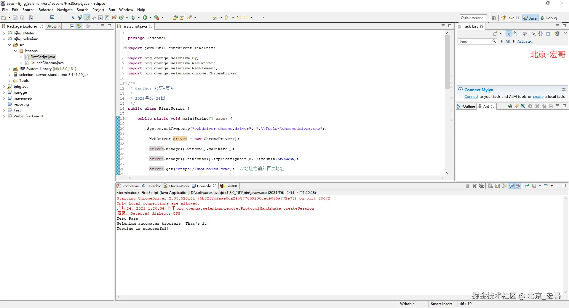Click the Connect link in Mylyn panel

[471, 97]
